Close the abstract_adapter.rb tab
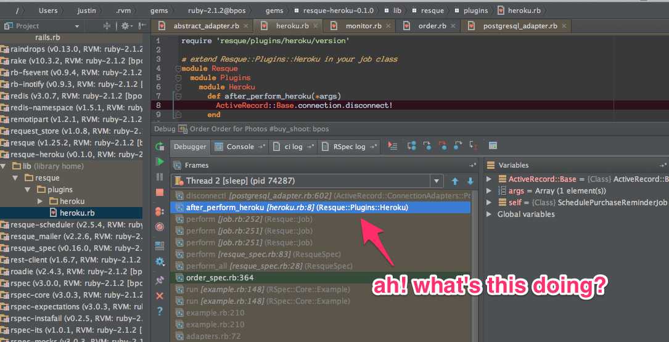Image resolution: width=669 pixels, height=342 pixels. point(245,26)
